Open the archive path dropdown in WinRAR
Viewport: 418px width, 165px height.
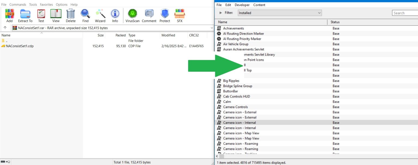click(x=212, y=27)
